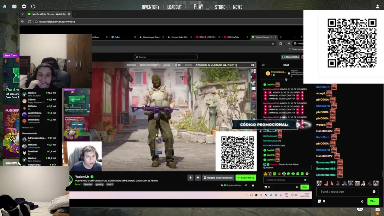Viewport: 384px width, 216px height.
Task: Click the share icon below Suscribirse
Action: click(x=245, y=185)
